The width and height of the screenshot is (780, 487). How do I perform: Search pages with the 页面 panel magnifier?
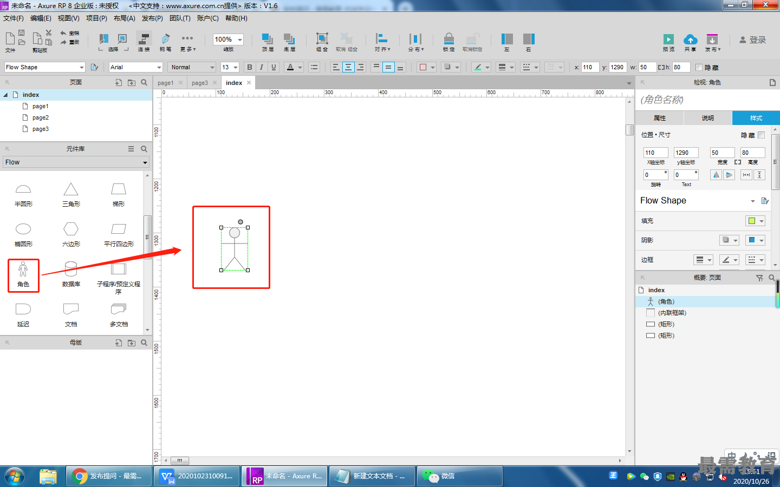tap(144, 82)
